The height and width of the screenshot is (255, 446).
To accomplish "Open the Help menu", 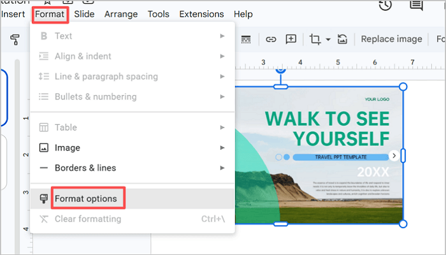I will [243, 14].
